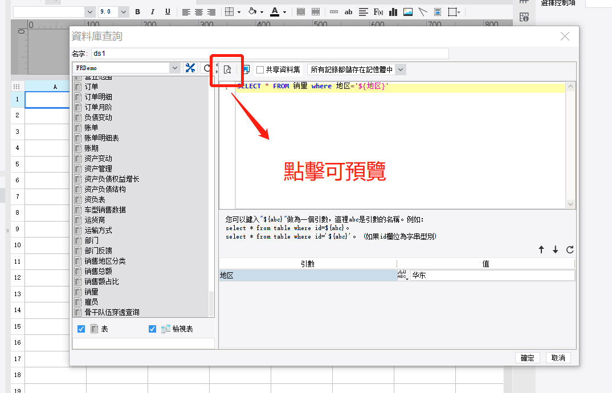Image resolution: width=612 pixels, height=393 pixels.
Task: Select the 订单 table
Action: [91, 87]
